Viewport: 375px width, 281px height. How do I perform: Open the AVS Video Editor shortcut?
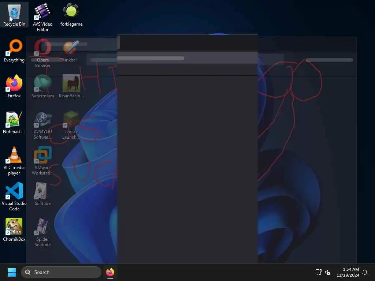pyautogui.click(x=42, y=18)
